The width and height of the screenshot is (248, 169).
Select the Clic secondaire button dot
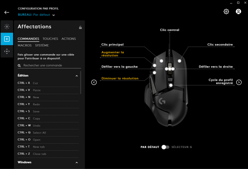point(179,61)
